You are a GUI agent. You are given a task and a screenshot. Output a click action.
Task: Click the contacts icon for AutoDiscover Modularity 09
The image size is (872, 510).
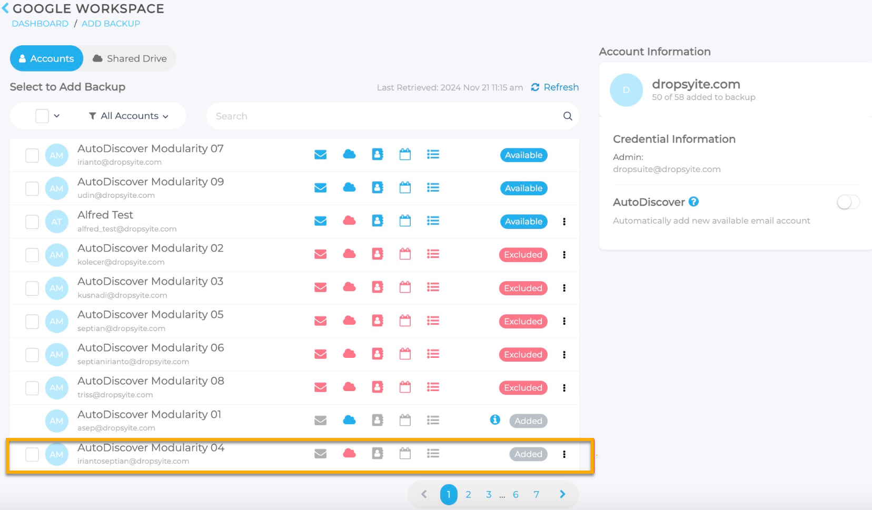tap(378, 188)
